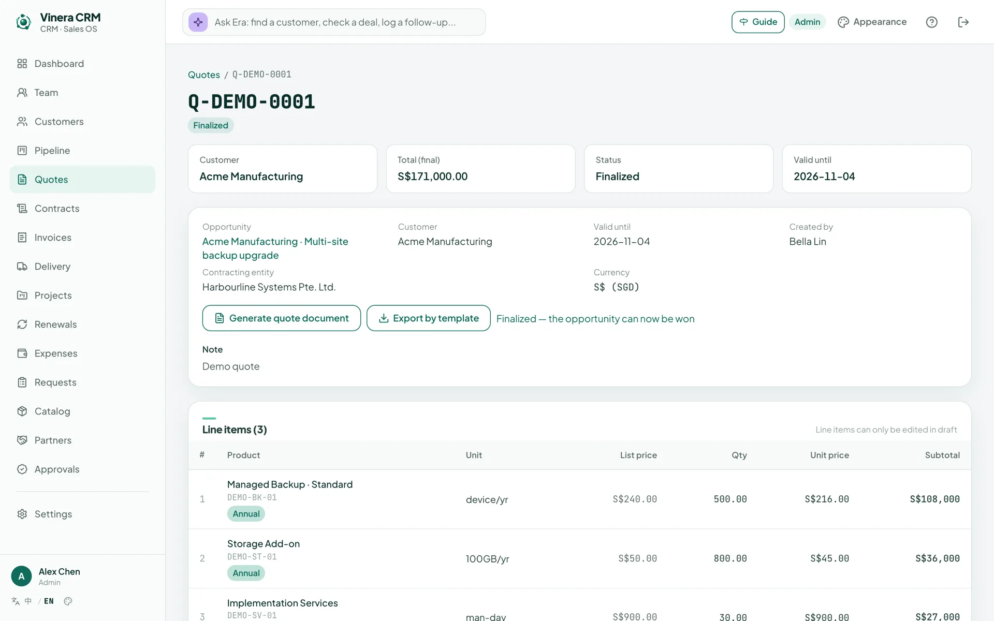This screenshot has width=994, height=621.
Task: Click Alex Chen's avatar
Action: click(x=21, y=576)
